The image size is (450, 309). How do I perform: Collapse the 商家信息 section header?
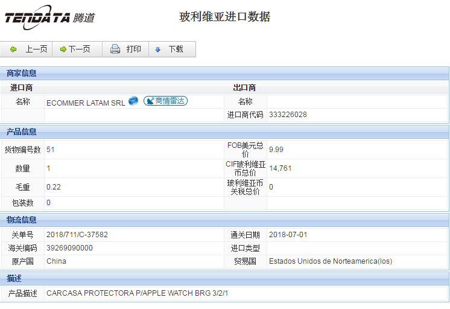tap(22, 73)
